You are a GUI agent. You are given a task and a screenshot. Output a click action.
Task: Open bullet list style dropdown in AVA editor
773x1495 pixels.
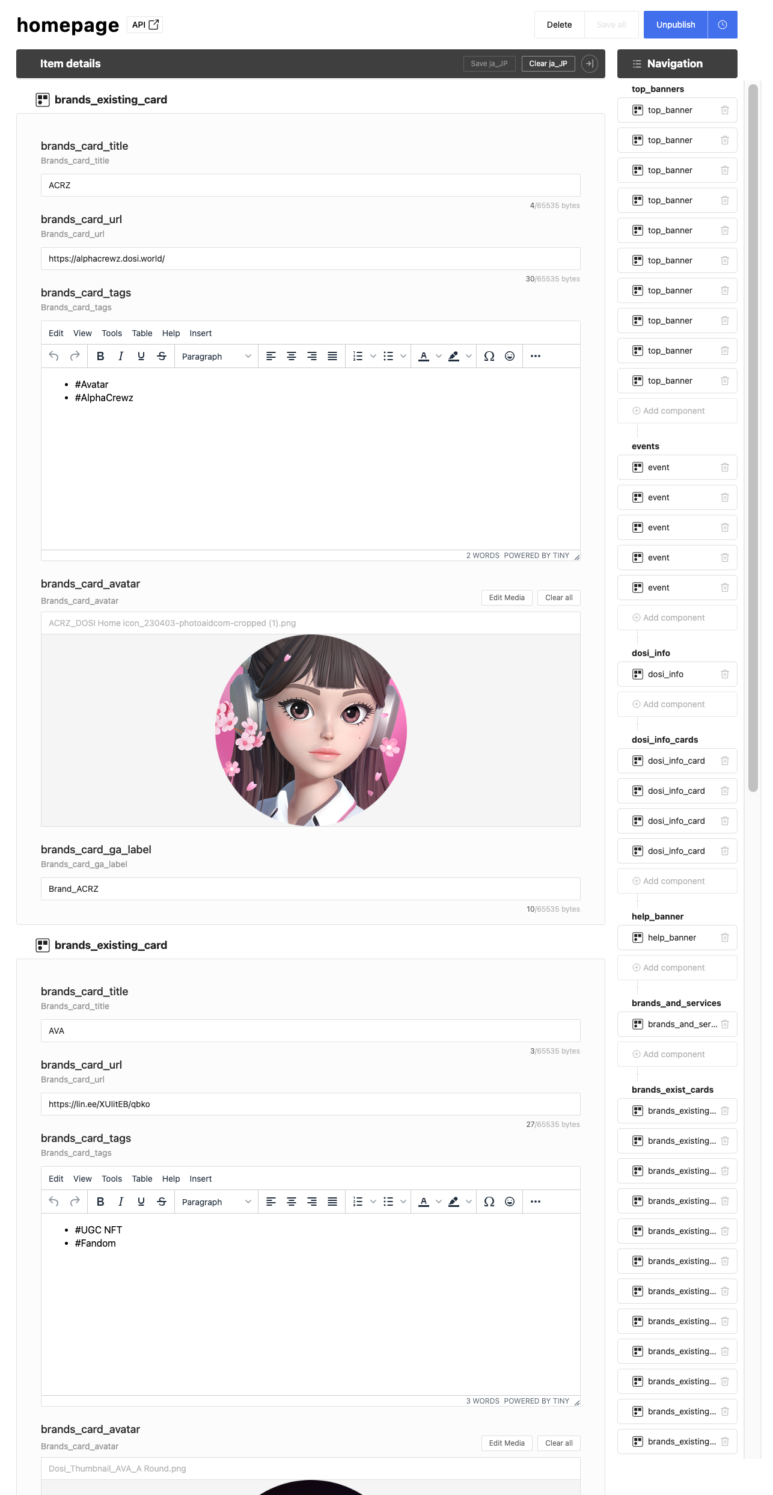coord(403,1202)
